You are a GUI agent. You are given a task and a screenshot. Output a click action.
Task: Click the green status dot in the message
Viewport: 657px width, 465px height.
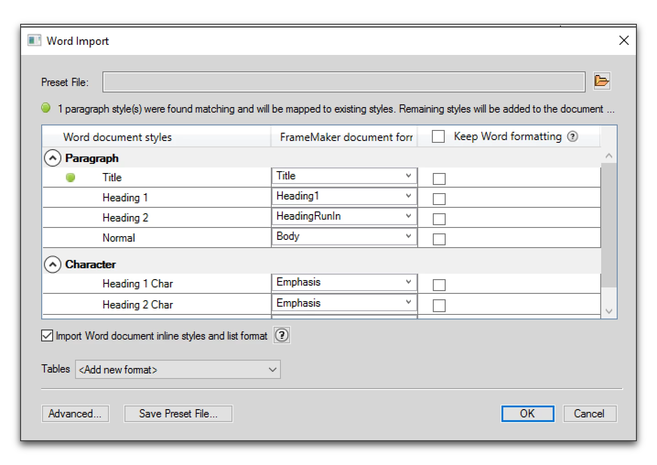click(46, 108)
